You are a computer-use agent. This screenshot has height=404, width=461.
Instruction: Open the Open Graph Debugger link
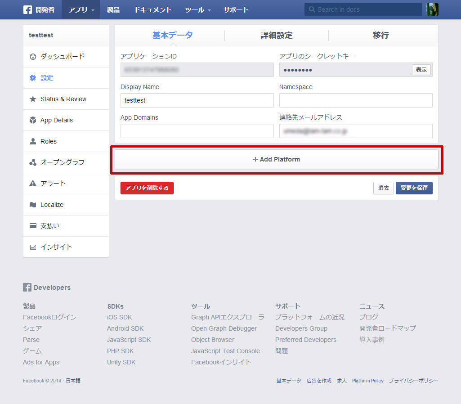[x=224, y=328]
